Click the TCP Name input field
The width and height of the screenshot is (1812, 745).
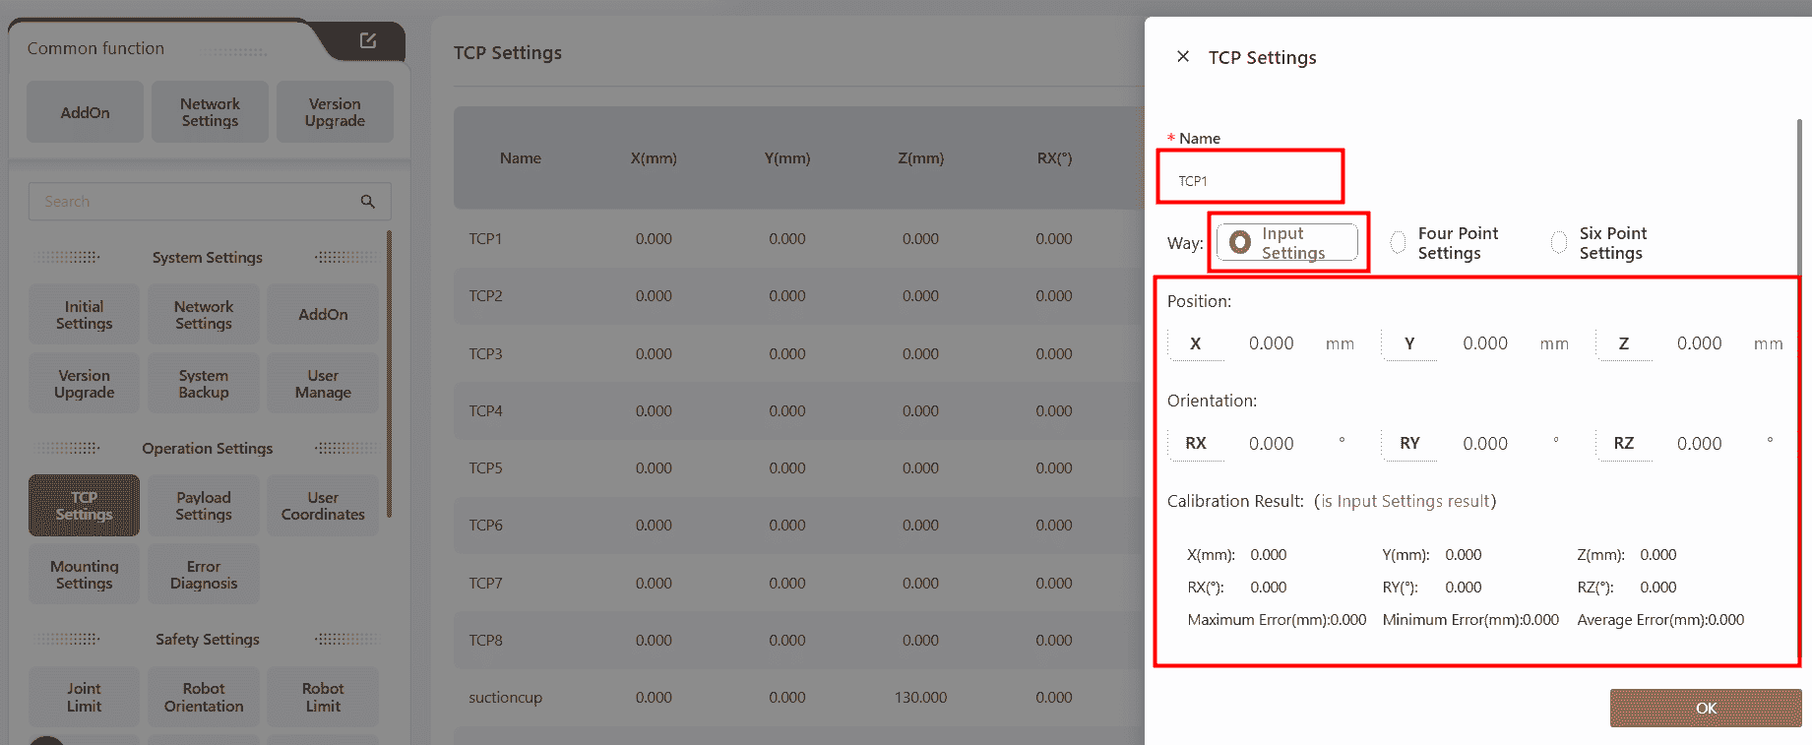click(x=1250, y=181)
